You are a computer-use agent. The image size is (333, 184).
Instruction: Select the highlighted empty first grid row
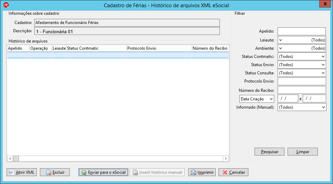tap(118, 55)
